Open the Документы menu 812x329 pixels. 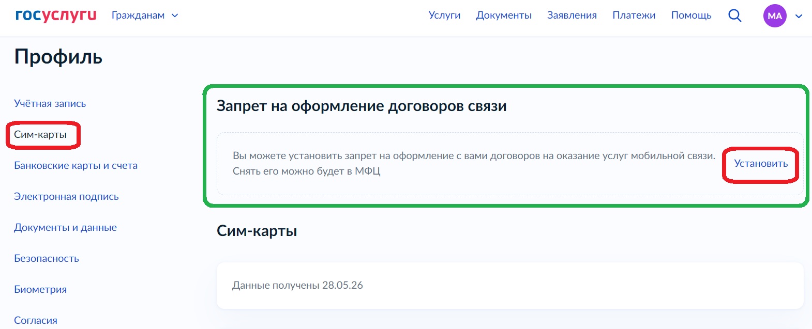pos(504,15)
